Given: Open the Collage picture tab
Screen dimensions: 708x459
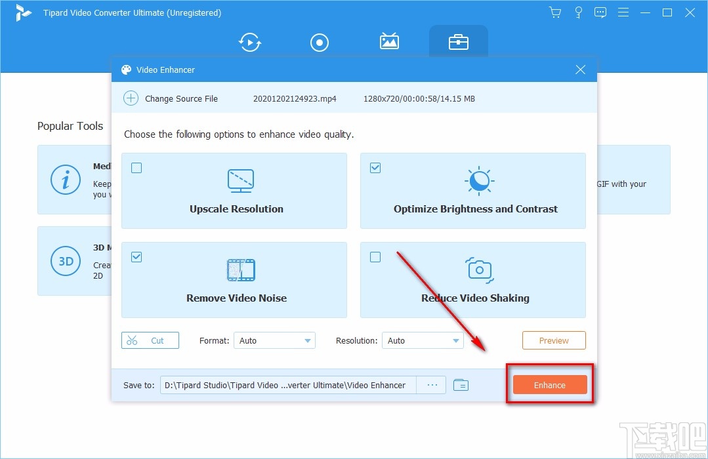Looking at the screenshot, I should pos(388,41).
